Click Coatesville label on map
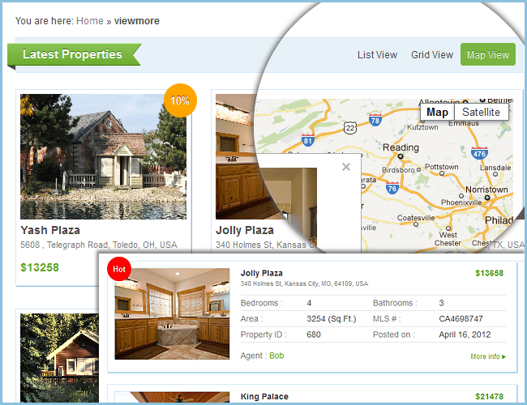The height and width of the screenshot is (405, 527). (416, 218)
